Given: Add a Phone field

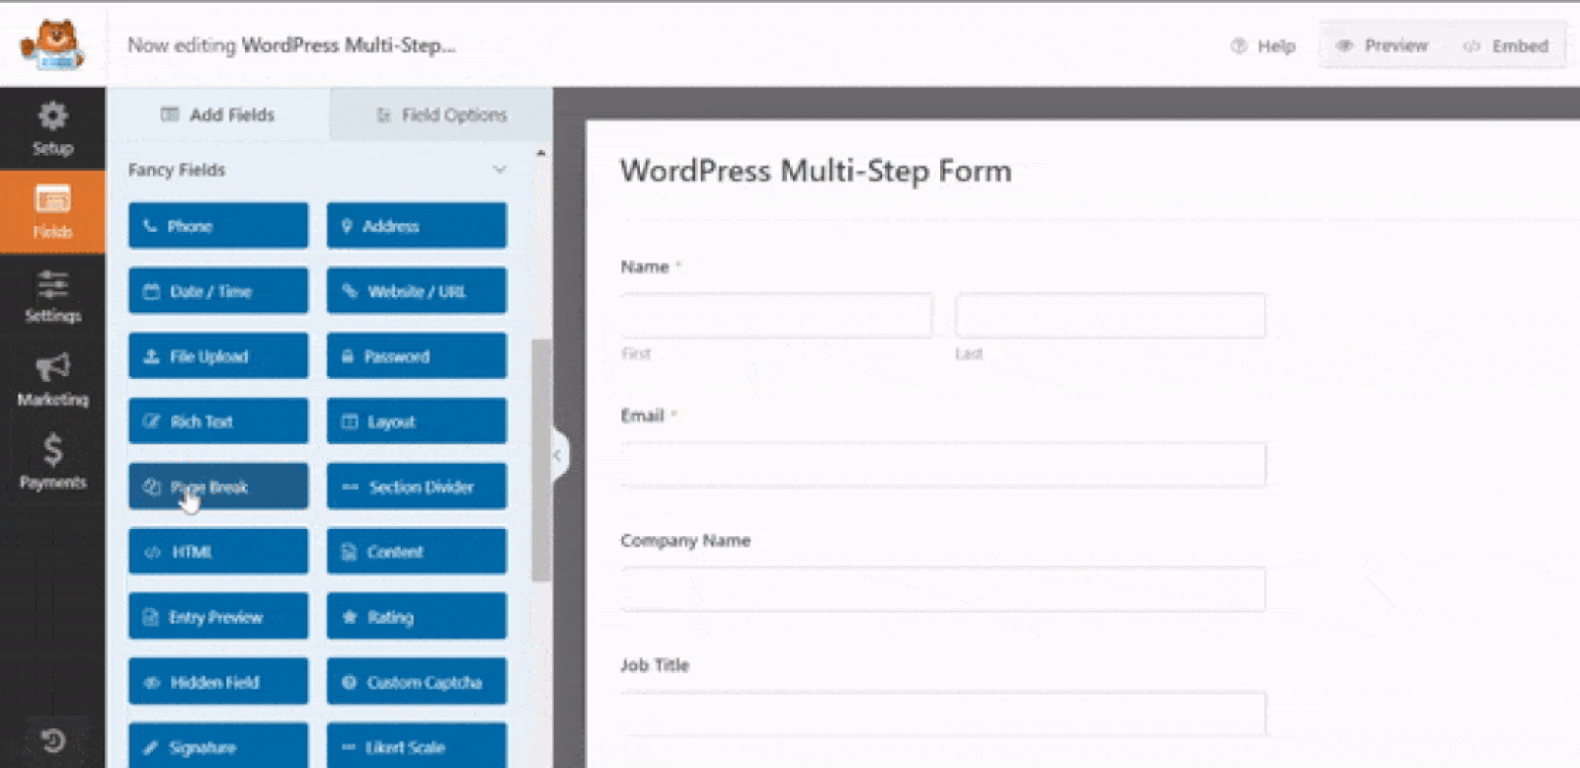Looking at the screenshot, I should (x=218, y=226).
